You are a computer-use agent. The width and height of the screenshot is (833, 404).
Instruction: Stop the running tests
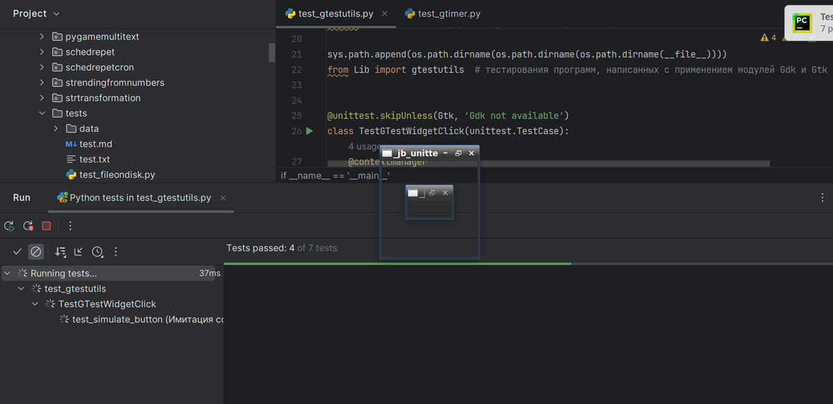(47, 226)
